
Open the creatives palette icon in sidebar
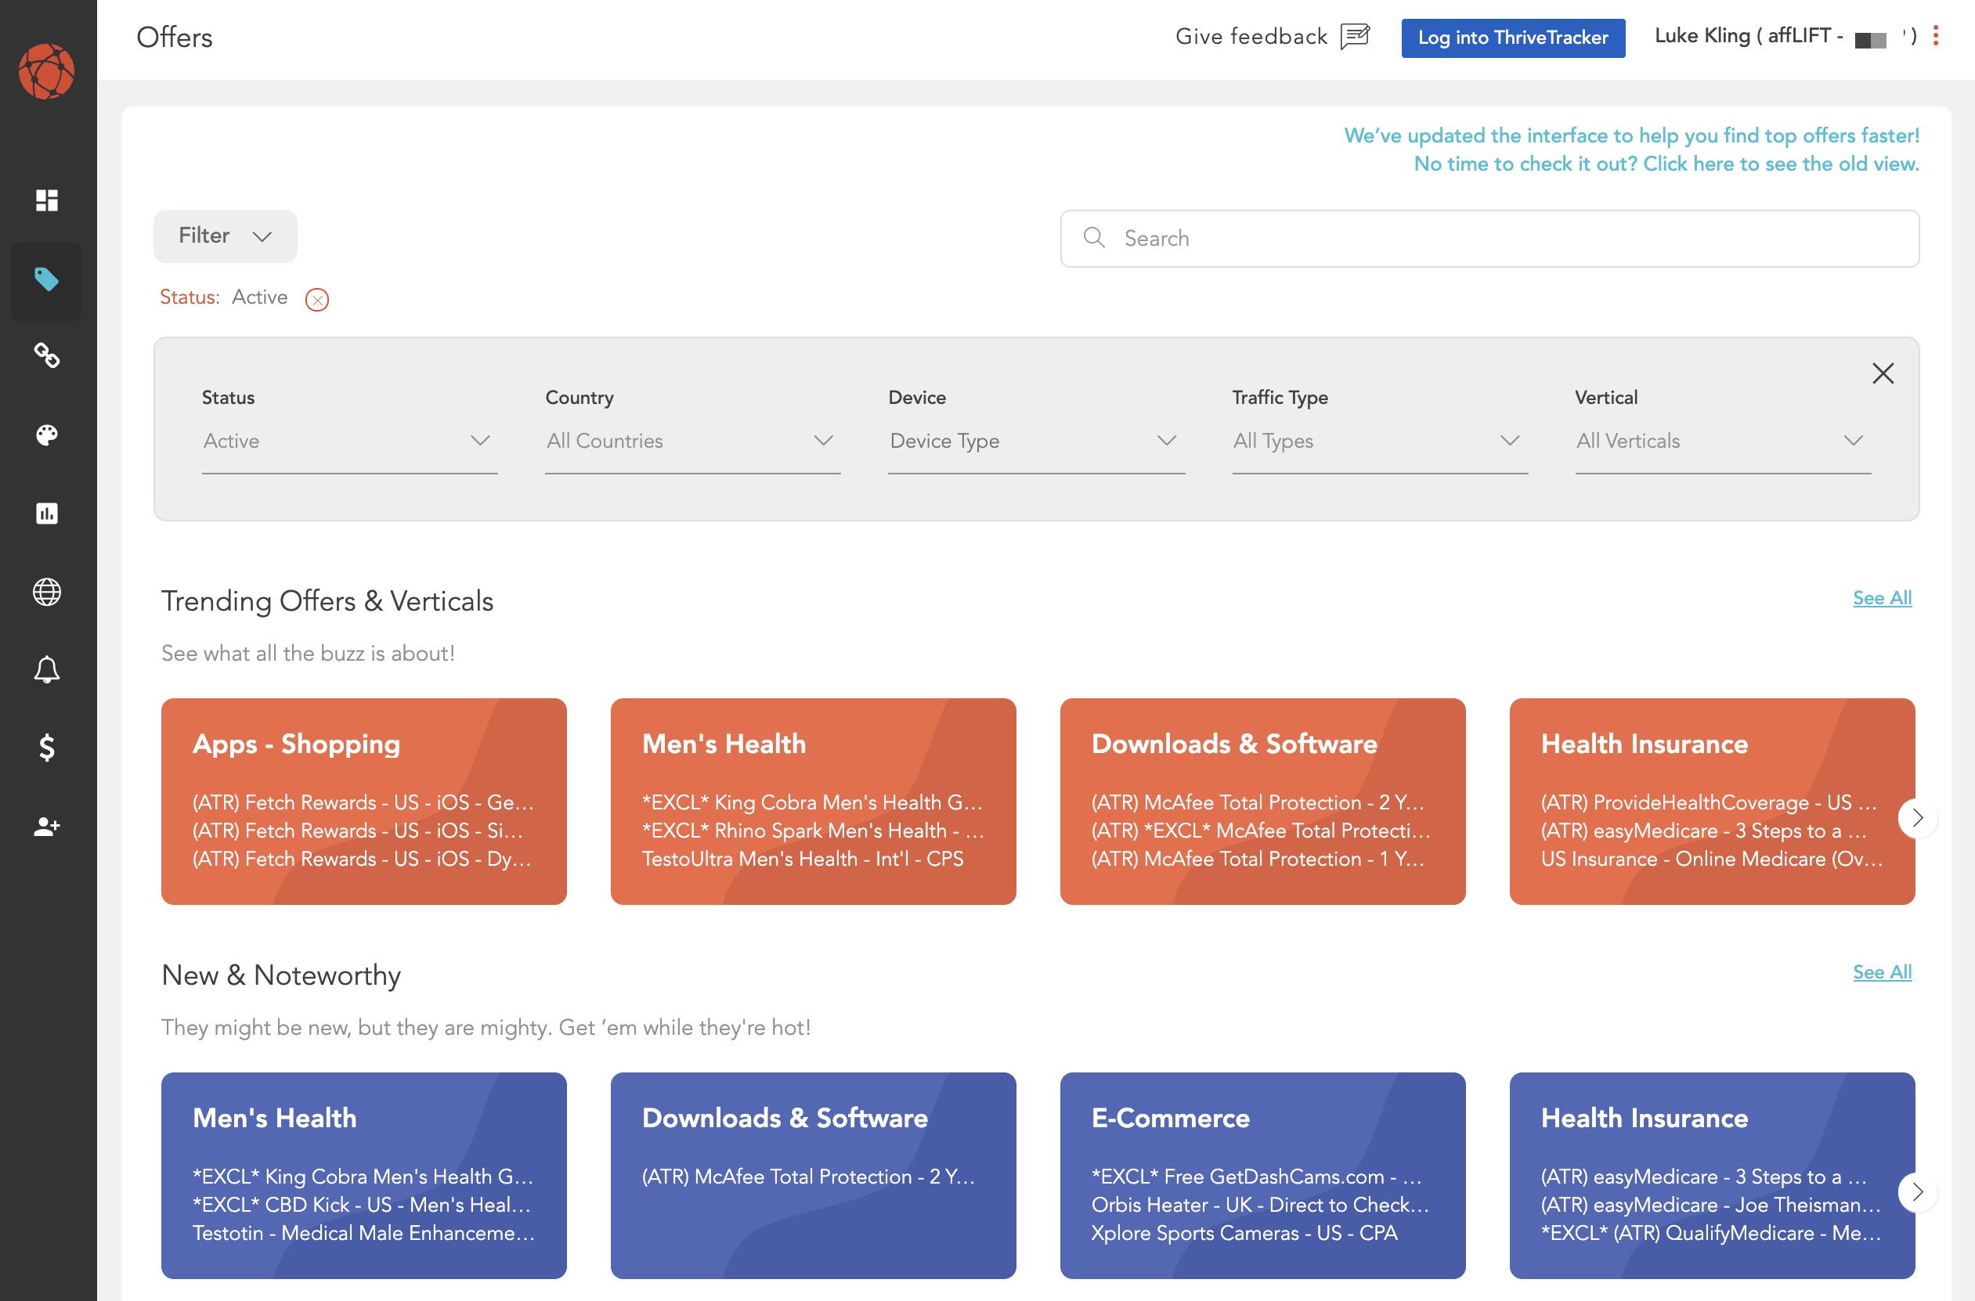tap(46, 434)
